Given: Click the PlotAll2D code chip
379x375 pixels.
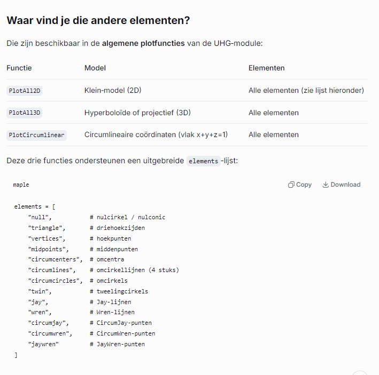Looking at the screenshot, I should 25,91.
